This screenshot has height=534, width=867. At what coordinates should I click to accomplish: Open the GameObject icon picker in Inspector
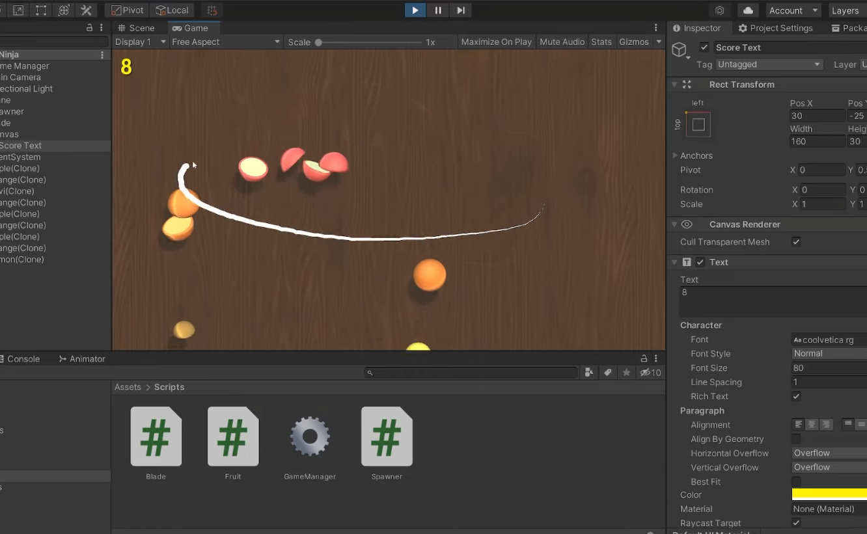(681, 51)
